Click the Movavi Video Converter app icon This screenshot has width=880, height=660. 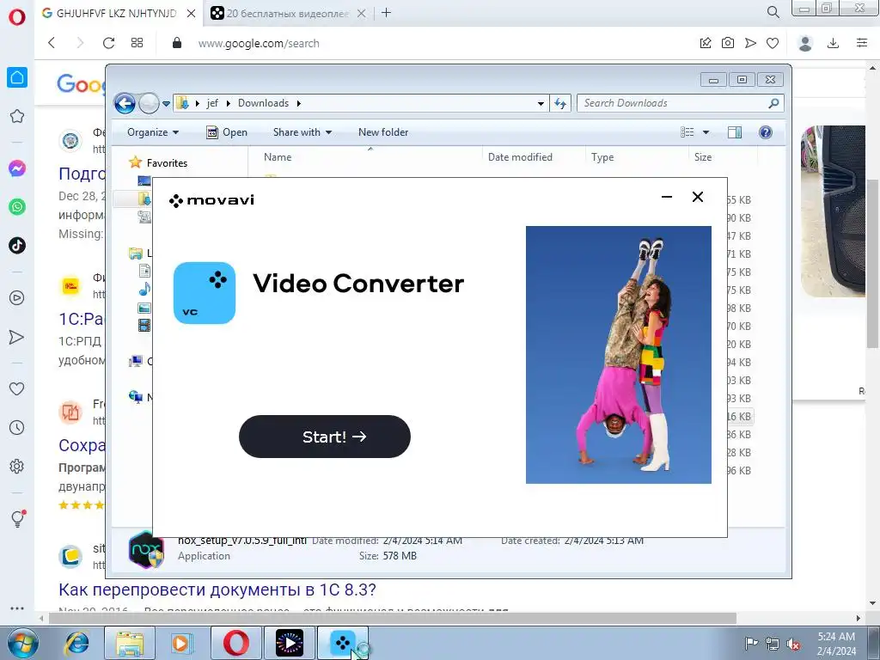click(205, 293)
